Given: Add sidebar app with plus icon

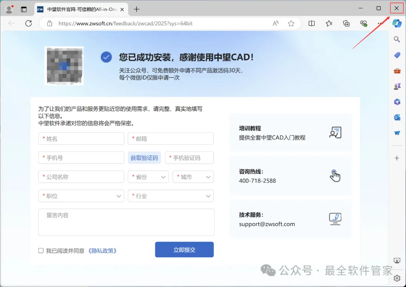Looking at the screenshot, I should [x=397, y=158].
